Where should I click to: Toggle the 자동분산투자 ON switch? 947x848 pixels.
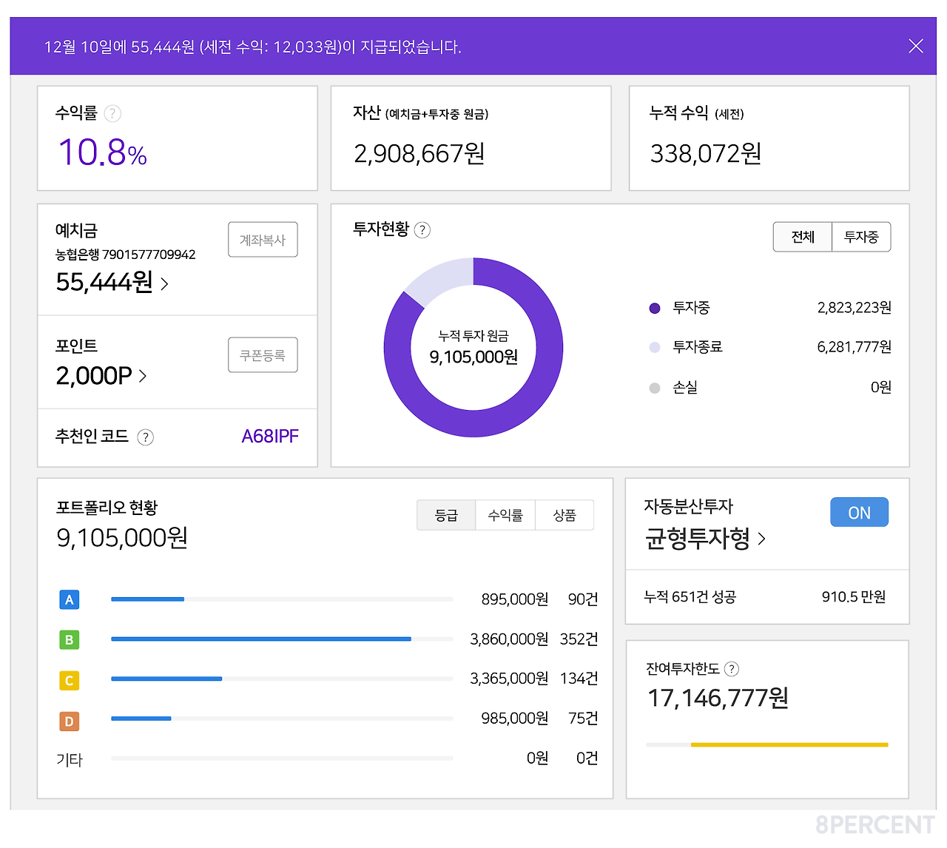point(859,512)
